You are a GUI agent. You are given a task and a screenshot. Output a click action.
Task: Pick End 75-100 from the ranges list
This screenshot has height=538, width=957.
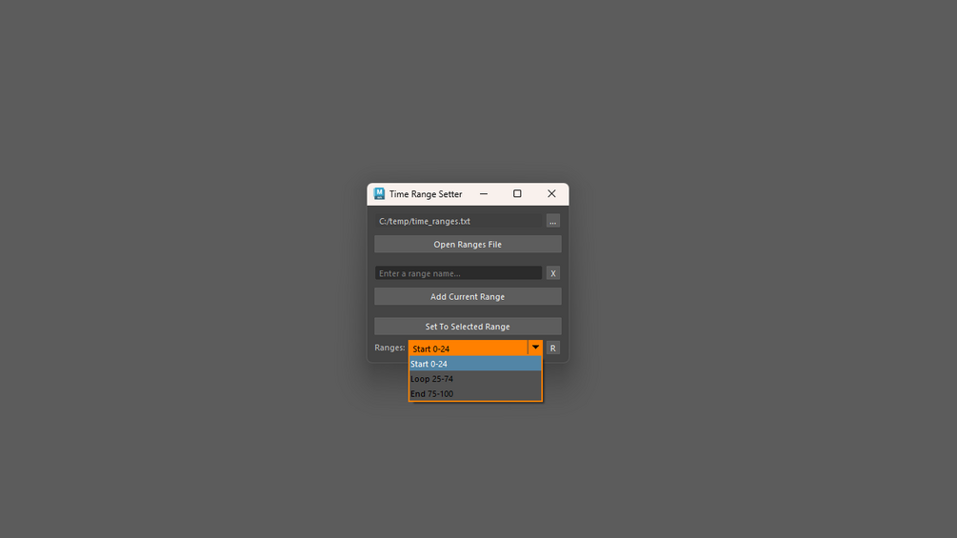[x=475, y=393]
